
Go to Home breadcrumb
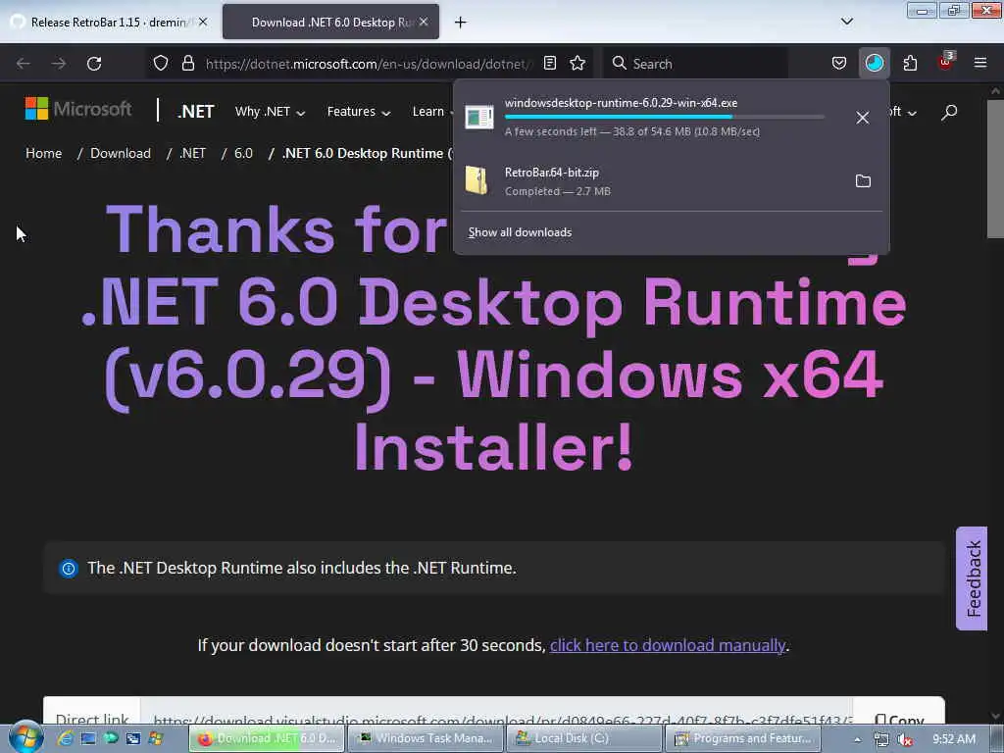(x=43, y=153)
